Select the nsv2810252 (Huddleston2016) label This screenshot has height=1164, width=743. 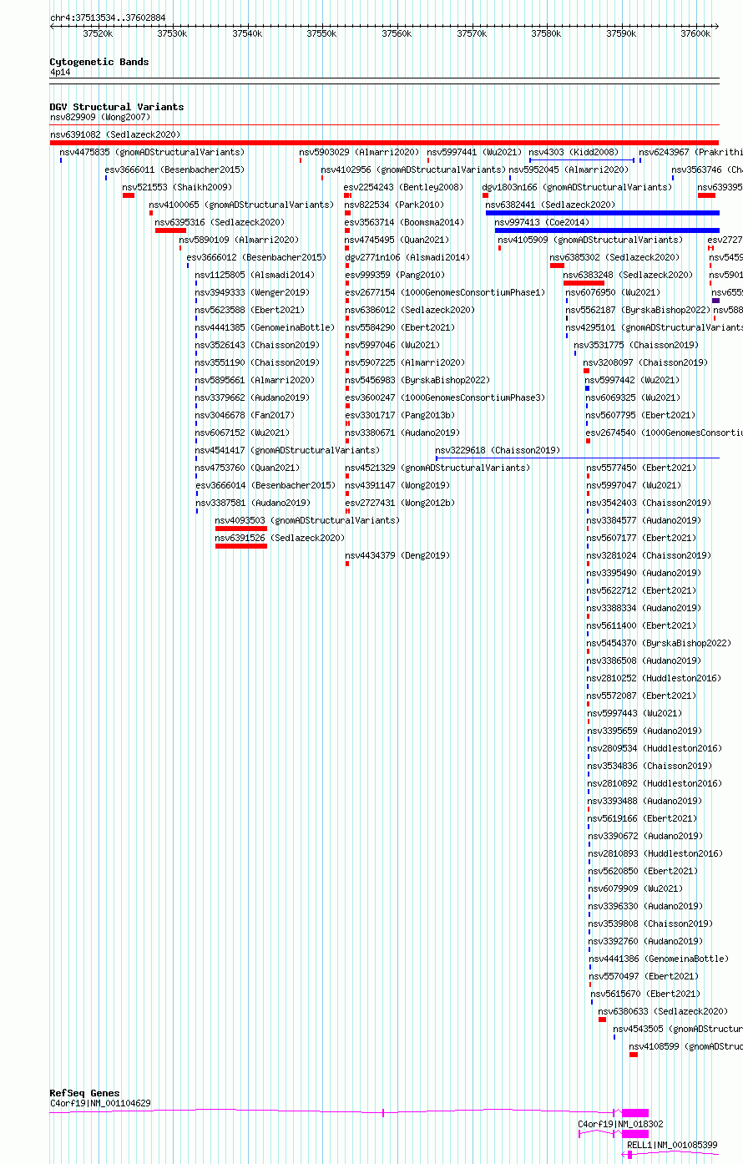click(654, 678)
